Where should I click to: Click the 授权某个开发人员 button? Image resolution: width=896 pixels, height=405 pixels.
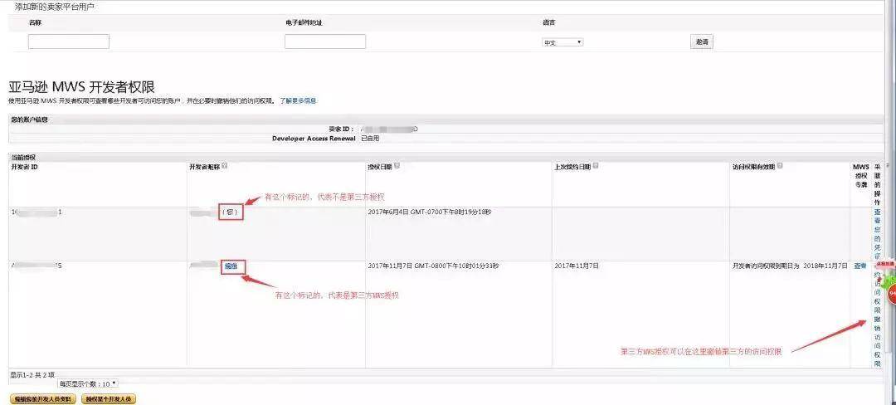point(110,399)
